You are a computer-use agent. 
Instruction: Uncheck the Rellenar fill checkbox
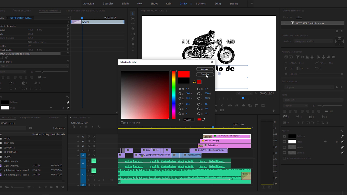pyautogui.click(x=285, y=136)
